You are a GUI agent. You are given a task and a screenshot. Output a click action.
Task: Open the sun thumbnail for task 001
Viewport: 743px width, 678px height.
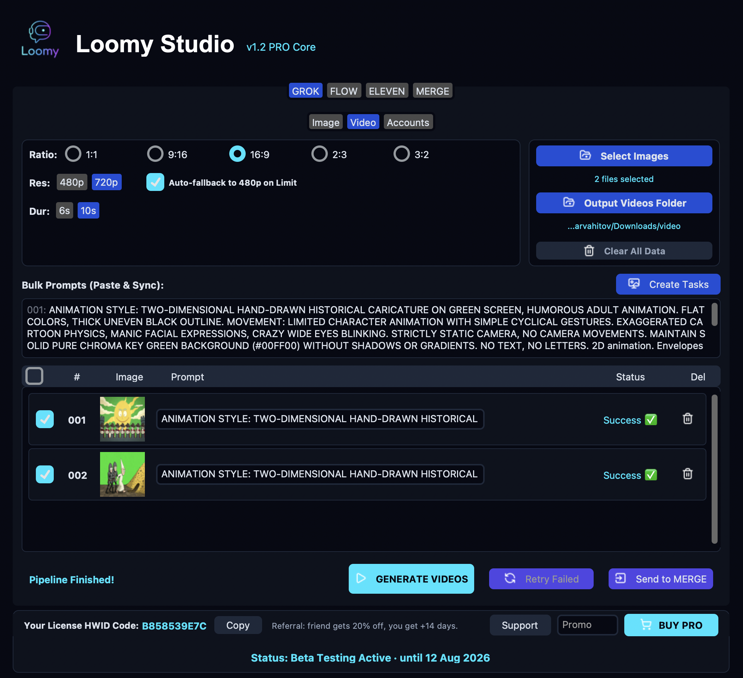pyautogui.click(x=122, y=419)
